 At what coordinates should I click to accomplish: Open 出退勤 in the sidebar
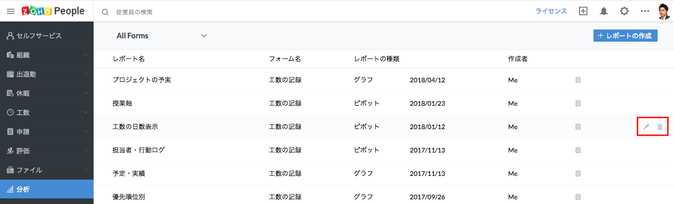click(x=47, y=74)
